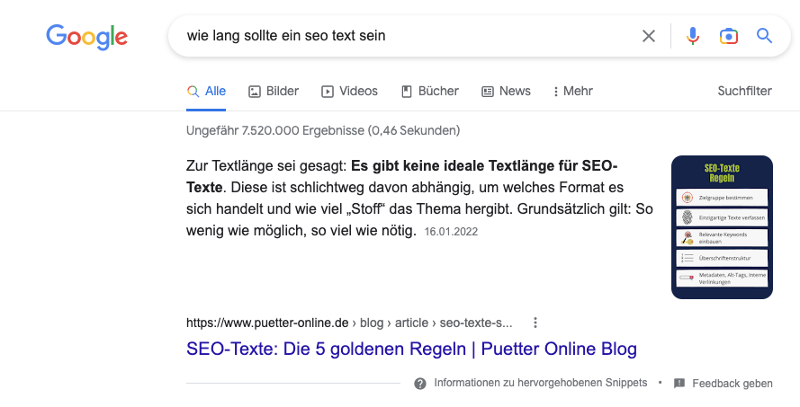Open SEO-Texte Regeln thumbnail image

point(722,227)
